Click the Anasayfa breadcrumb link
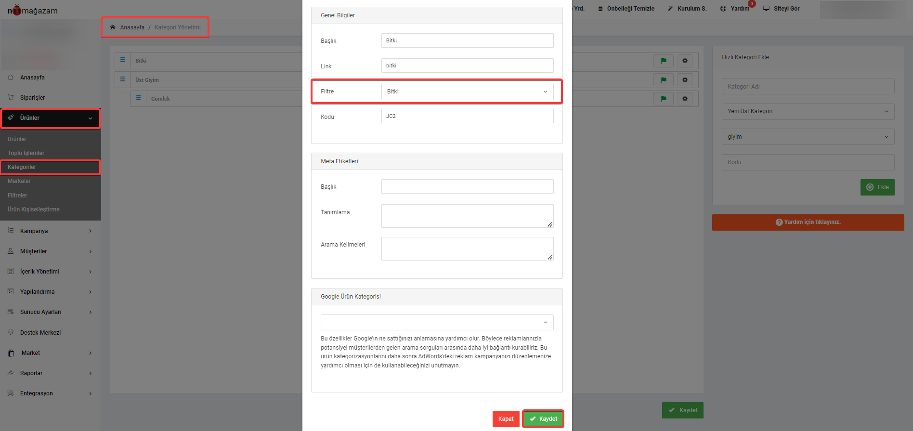The width and height of the screenshot is (913, 431). (132, 27)
